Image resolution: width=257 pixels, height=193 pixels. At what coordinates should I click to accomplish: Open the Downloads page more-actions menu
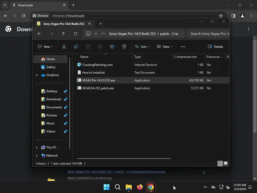(248, 29)
